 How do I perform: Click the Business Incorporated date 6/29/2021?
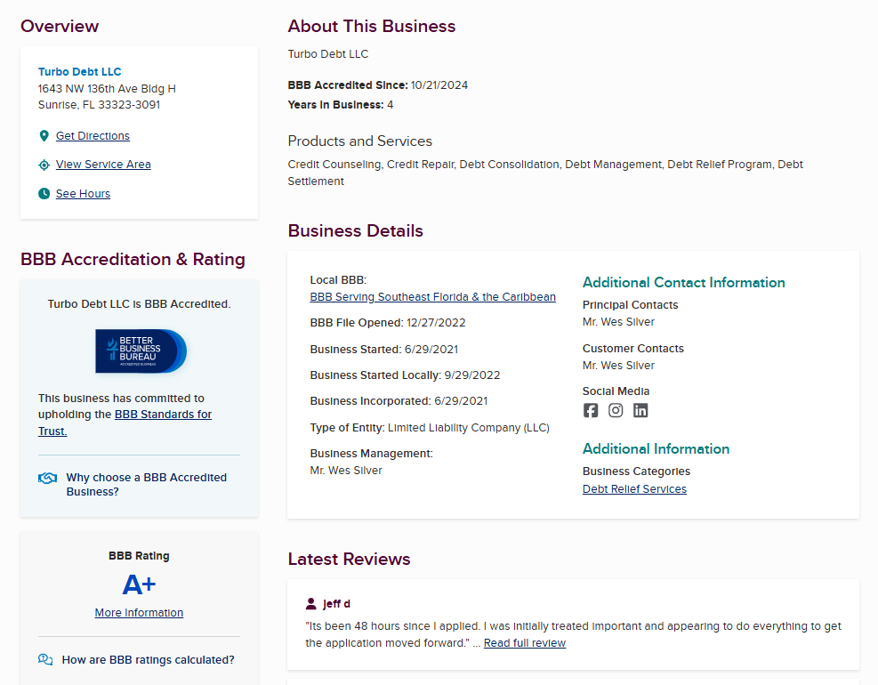click(461, 401)
